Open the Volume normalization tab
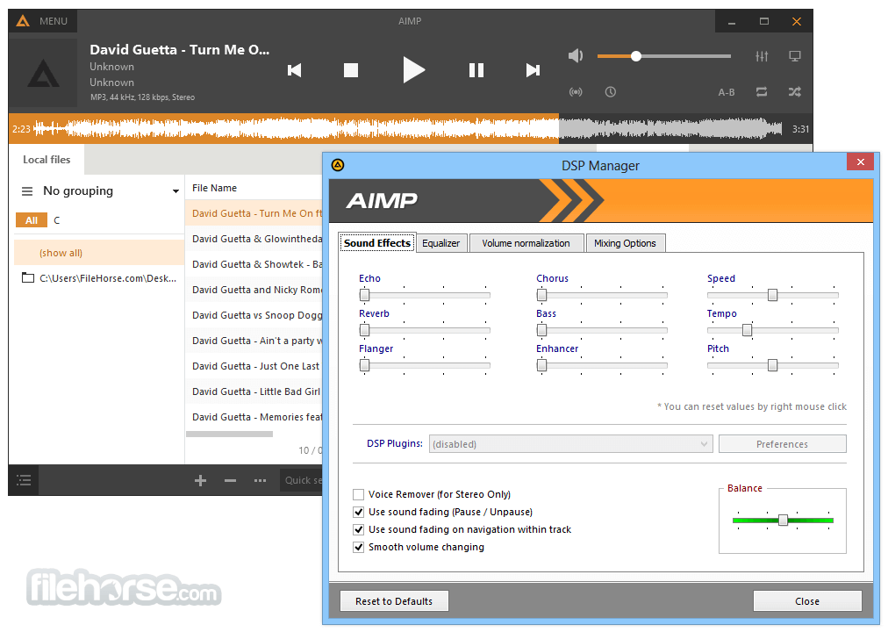This screenshot has width=888, height=632. [x=526, y=243]
